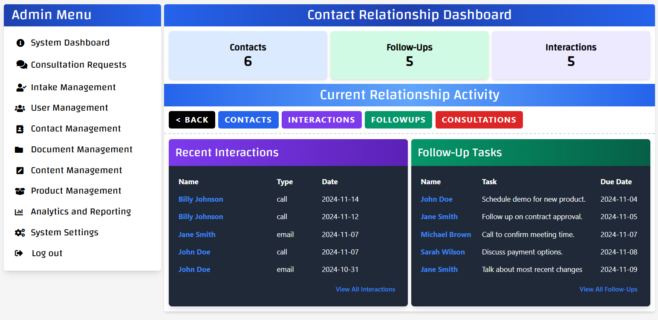Click the Due Date column header
The height and width of the screenshot is (320, 658).
(616, 182)
